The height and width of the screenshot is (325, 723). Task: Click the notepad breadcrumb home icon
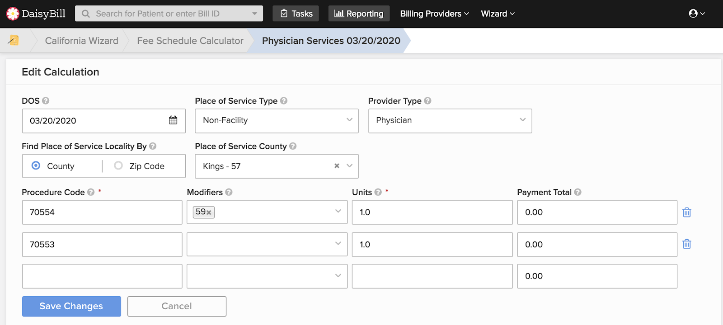(x=14, y=41)
